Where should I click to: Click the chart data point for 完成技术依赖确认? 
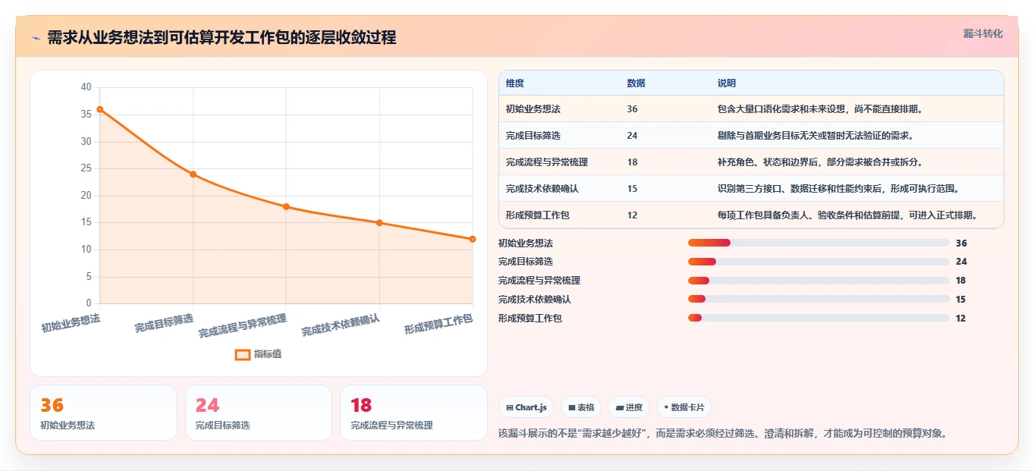(379, 223)
